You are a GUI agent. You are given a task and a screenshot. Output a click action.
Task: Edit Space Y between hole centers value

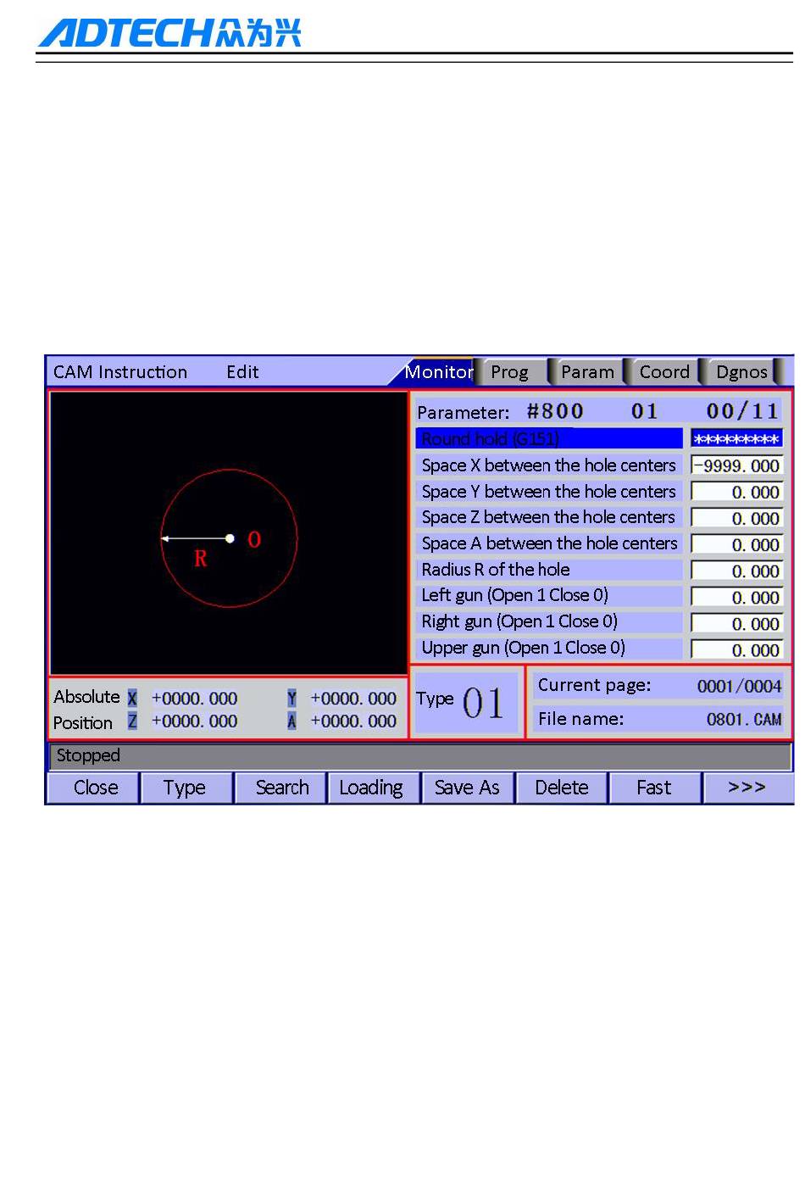[736, 492]
